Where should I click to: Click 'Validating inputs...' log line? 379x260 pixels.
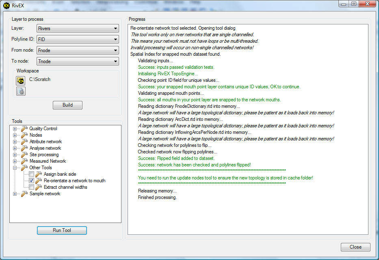tap(156, 61)
